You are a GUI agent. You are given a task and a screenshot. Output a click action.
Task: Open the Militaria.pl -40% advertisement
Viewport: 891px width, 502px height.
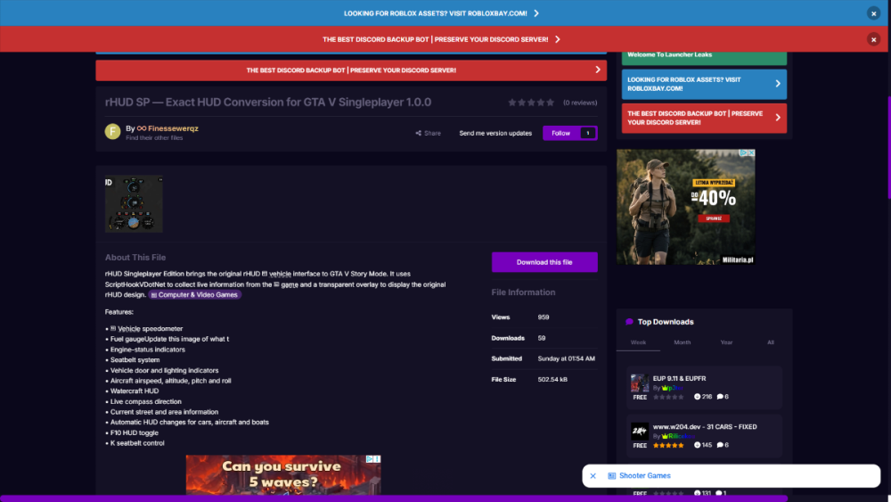pos(685,207)
